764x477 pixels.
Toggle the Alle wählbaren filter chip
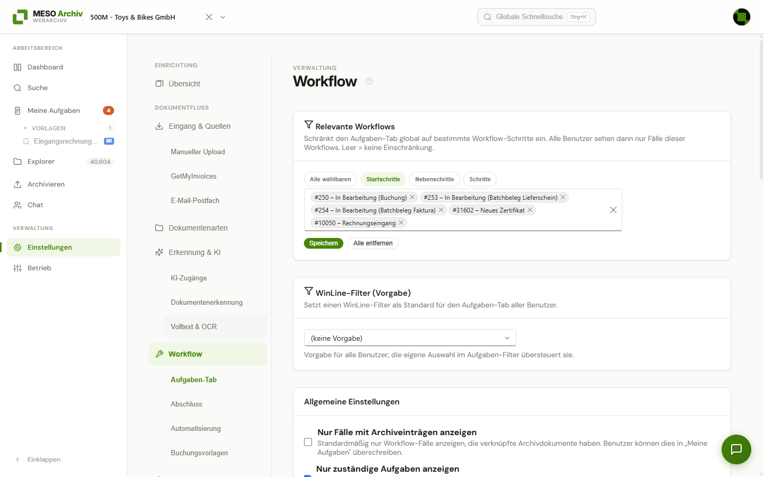331,179
